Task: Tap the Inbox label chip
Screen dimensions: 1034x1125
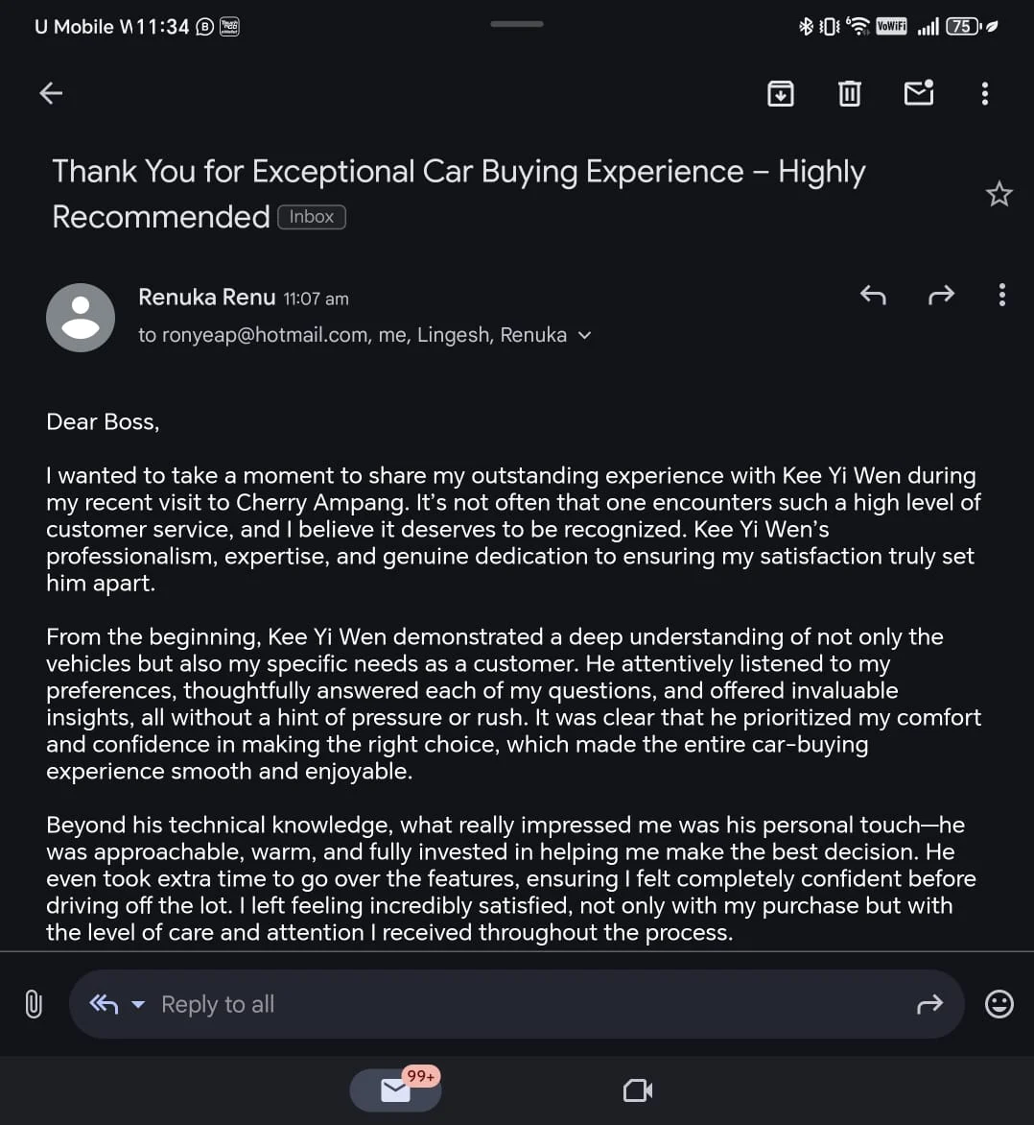Action: (x=312, y=217)
